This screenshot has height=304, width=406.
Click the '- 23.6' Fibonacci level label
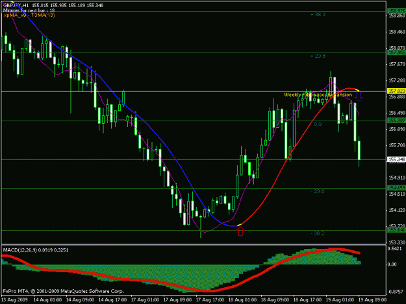tap(318, 191)
